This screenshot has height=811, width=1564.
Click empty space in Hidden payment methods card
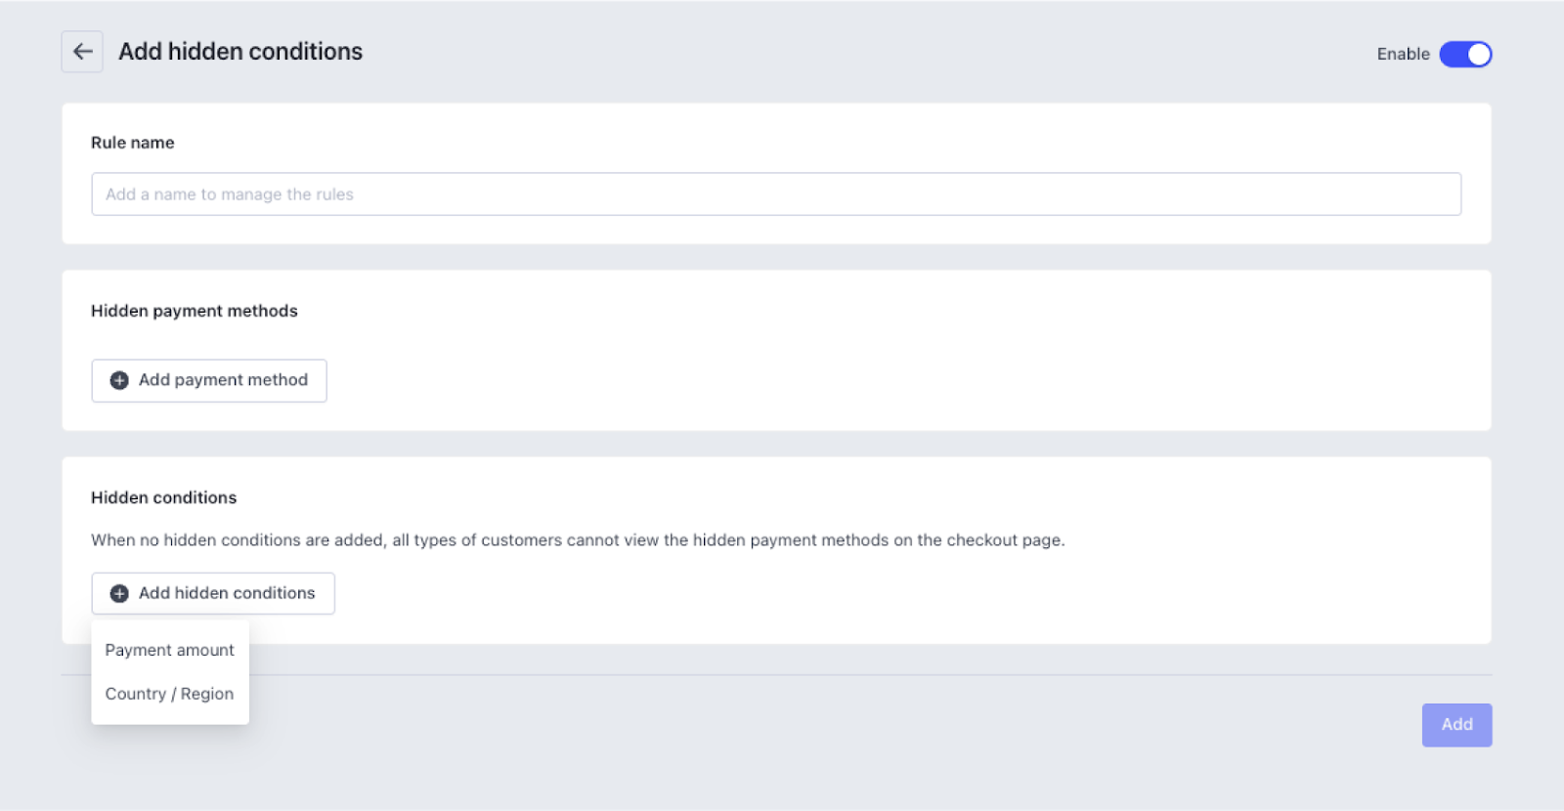880,371
